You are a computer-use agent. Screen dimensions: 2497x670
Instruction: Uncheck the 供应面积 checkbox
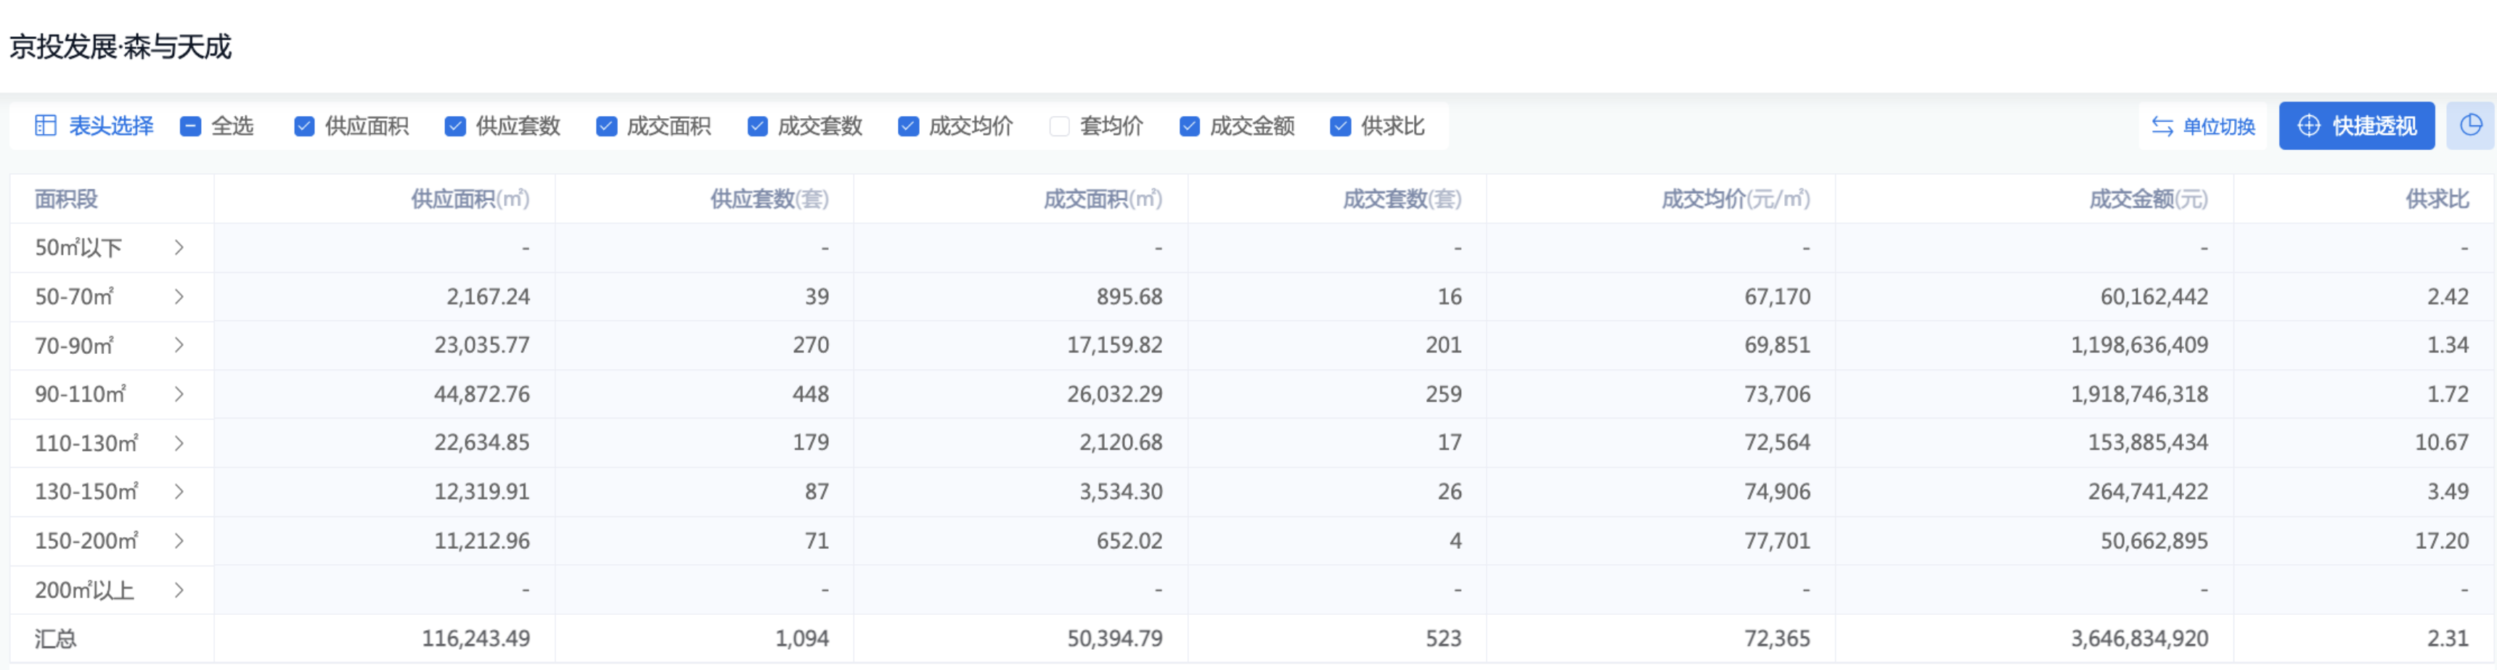(x=304, y=126)
